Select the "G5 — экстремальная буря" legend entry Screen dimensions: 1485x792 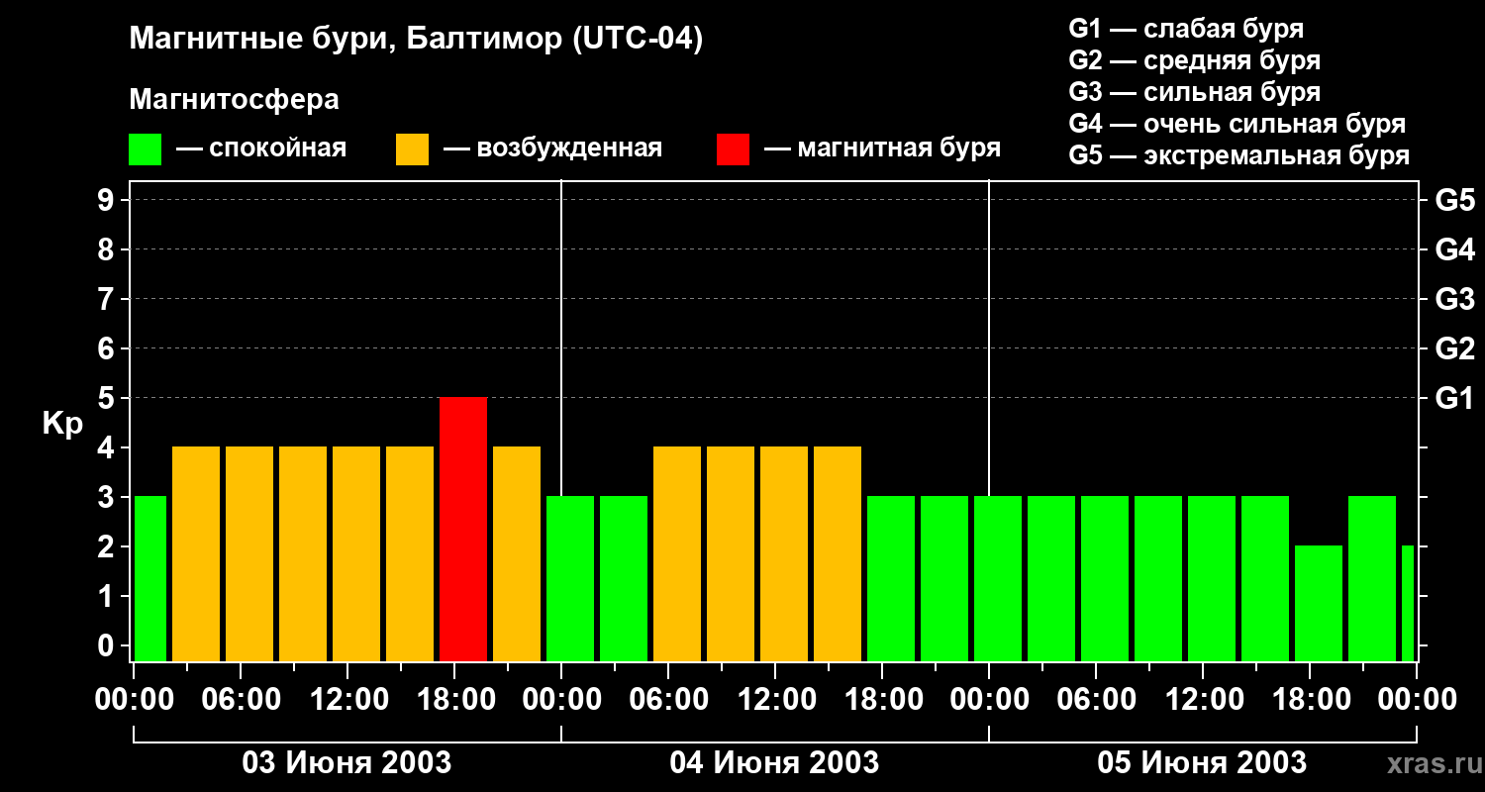1238,155
